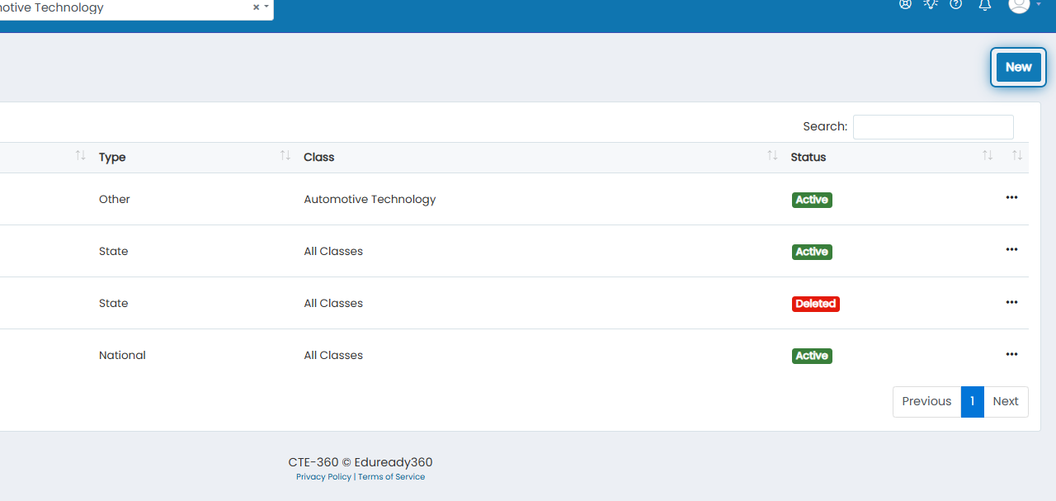Expand the Automotive Technology dropdown arrow

click(x=266, y=7)
